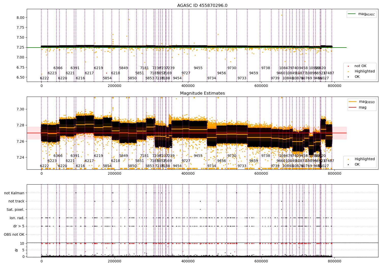382x267 pixels.
Task: Click the 7.30 y-axis tick label
Action: point(20,109)
